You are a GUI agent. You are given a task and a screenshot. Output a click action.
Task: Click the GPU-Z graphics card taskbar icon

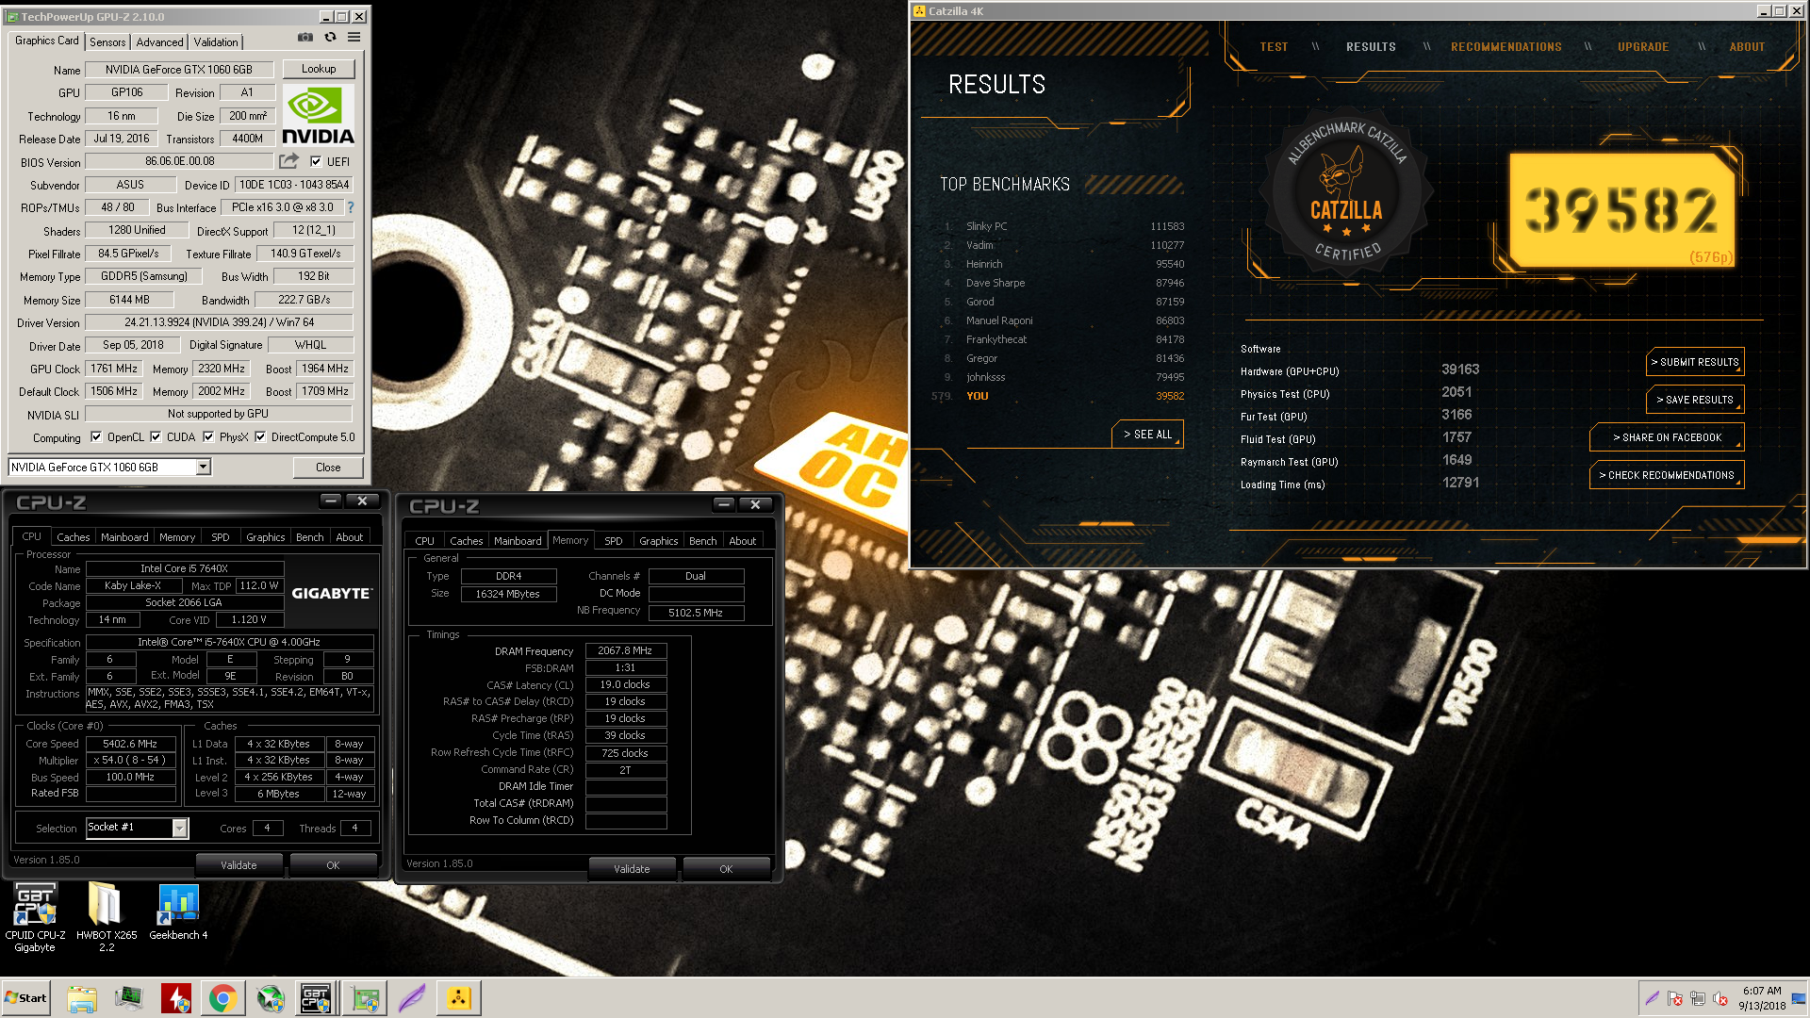pos(365,998)
